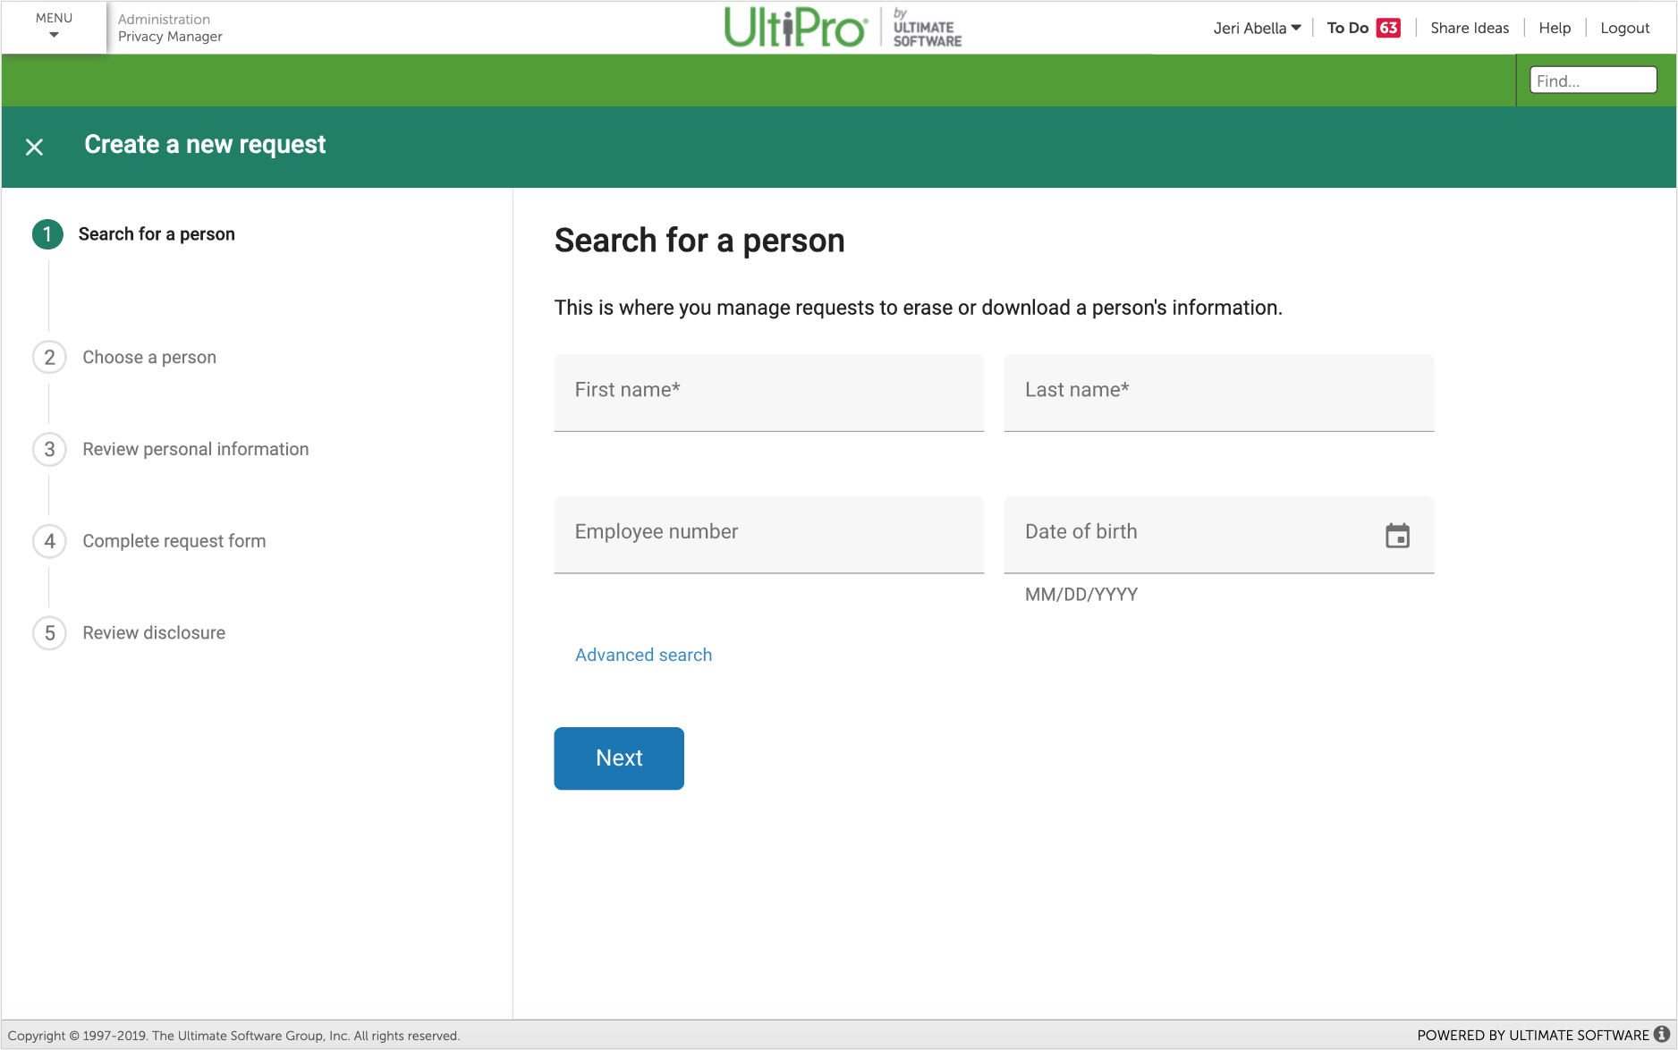This screenshot has height=1050, width=1678.
Task: Open the Date of birth field picker
Action: pos(1163,531)
